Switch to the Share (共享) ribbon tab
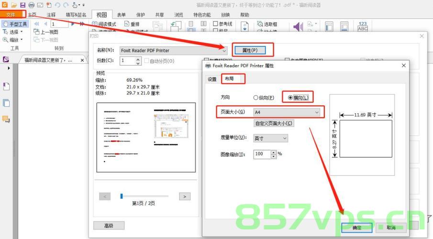The width and height of the screenshot is (433, 239). pos(159,15)
